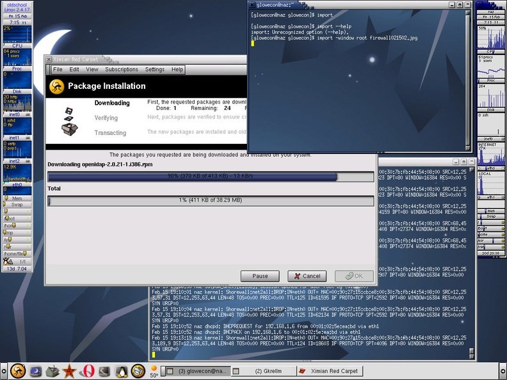
Task: Click the left Gkrellm Proc panel label
Action: pos(17,68)
